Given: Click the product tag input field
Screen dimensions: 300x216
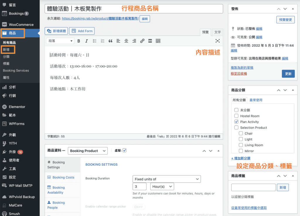Looking at the screenshot, I should [253, 187].
